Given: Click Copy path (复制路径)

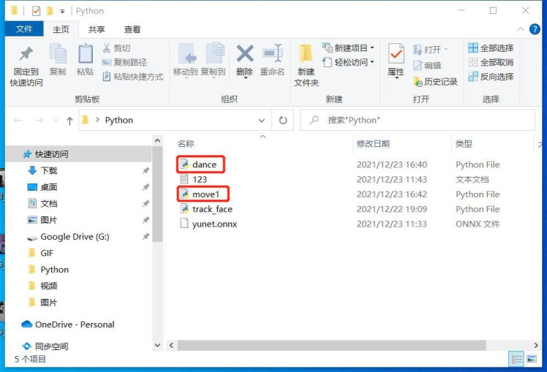Looking at the screenshot, I should pyautogui.click(x=124, y=62).
